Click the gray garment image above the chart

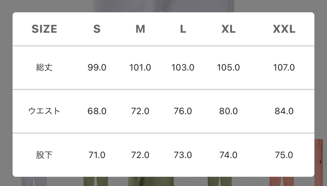click(x=163, y=6)
